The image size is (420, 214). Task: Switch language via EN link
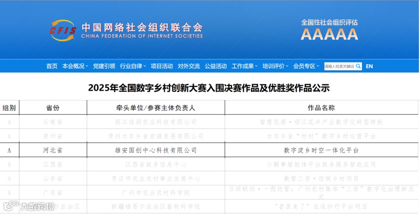pyautogui.click(x=369, y=66)
